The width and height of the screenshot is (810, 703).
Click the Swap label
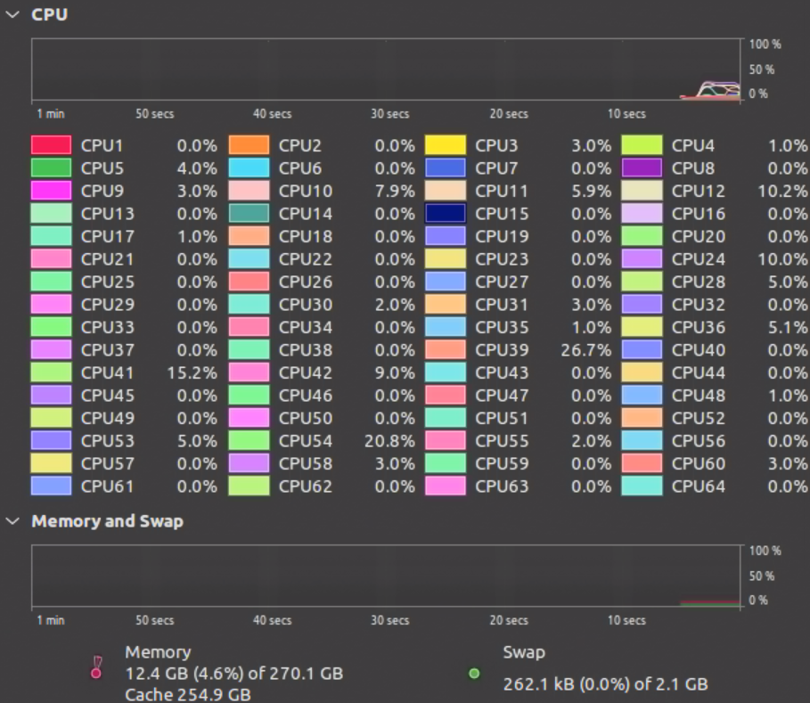pos(524,652)
